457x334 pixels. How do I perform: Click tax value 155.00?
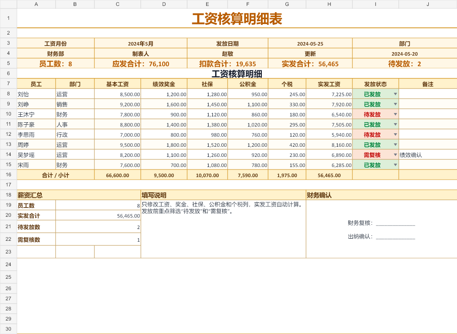[x=287, y=165]
